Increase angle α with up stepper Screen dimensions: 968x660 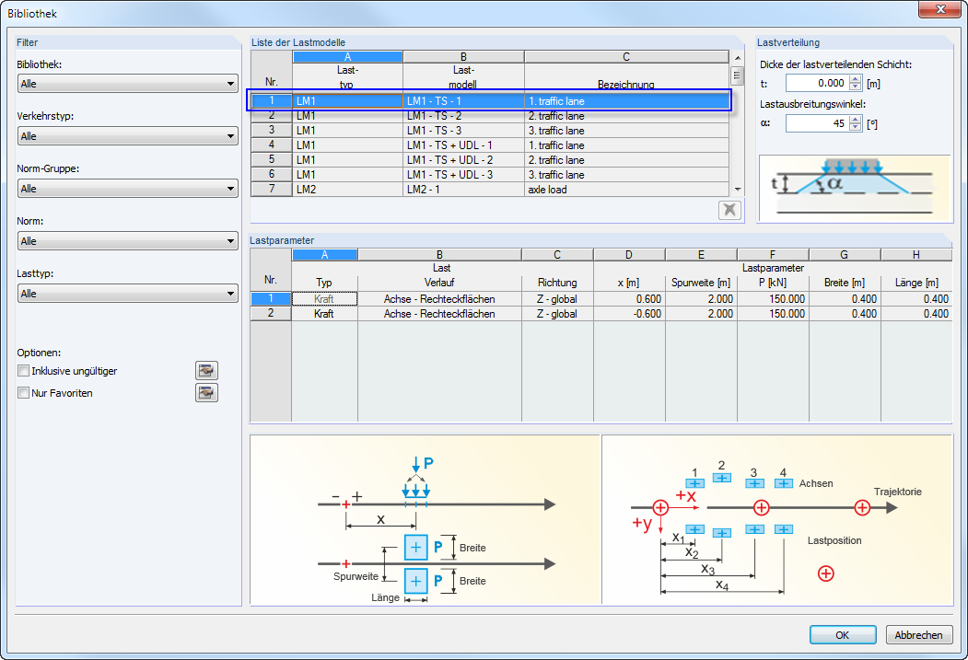(x=855, y=119)
